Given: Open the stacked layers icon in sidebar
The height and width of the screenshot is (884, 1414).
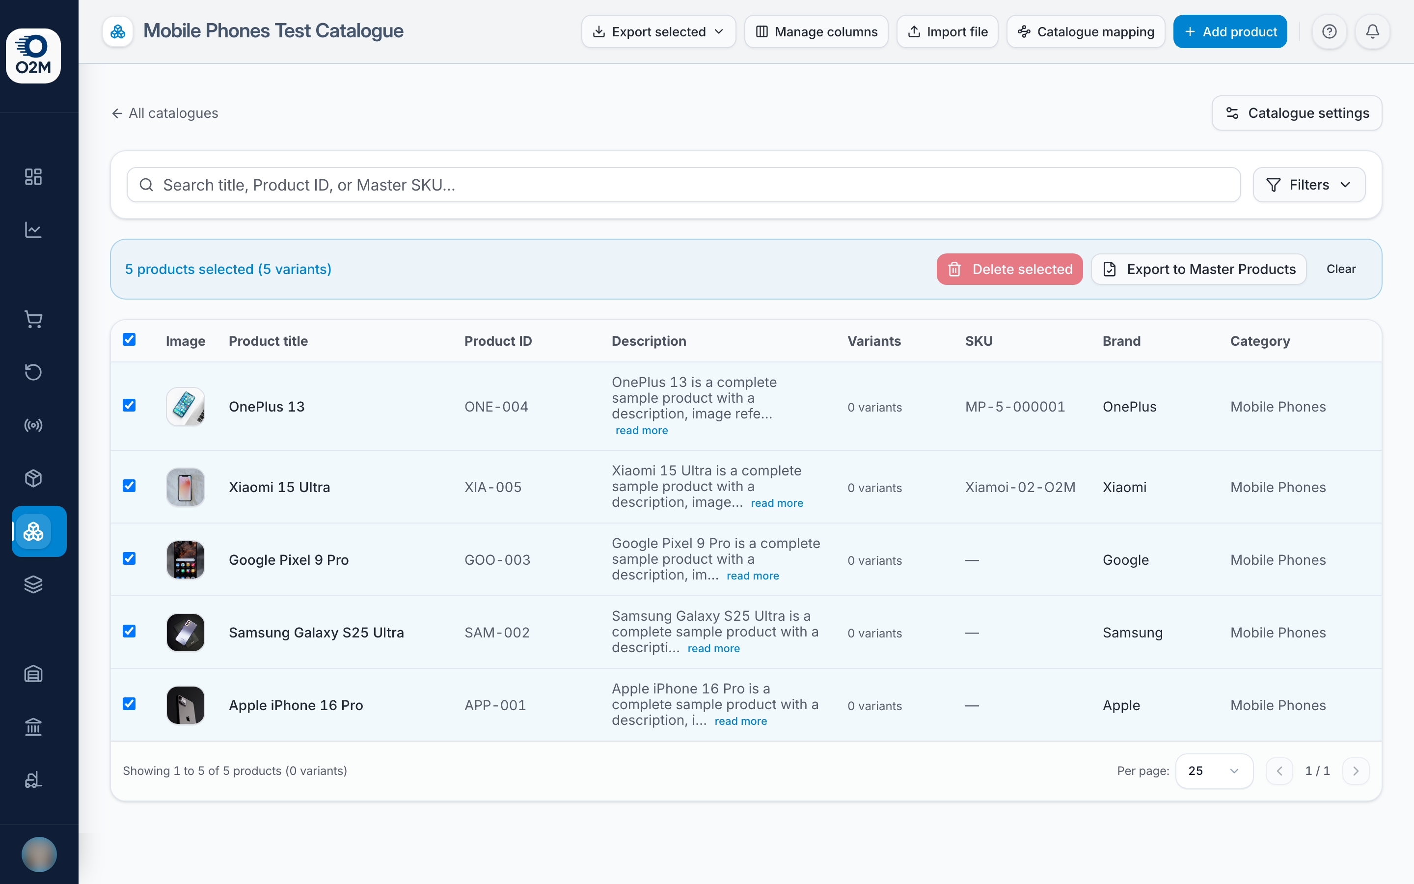Looking at the screenshot, I should pyautogui.click(x=33, y=584).
